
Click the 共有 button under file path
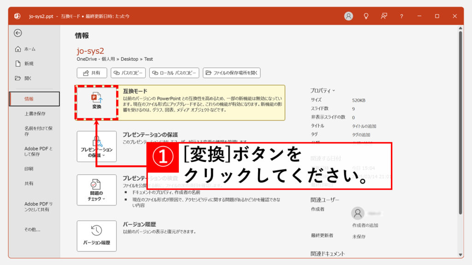92,73
